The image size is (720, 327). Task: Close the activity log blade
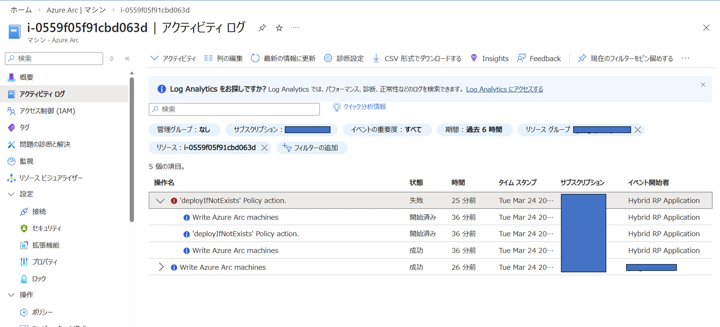[x=706, y=28]
